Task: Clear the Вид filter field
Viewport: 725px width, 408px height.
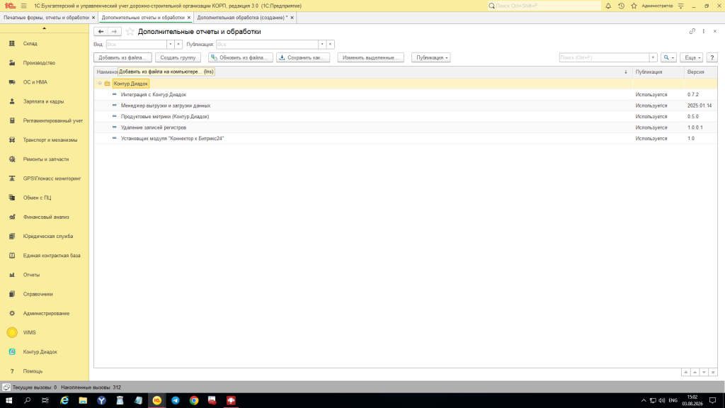Action: click(178, 45)
